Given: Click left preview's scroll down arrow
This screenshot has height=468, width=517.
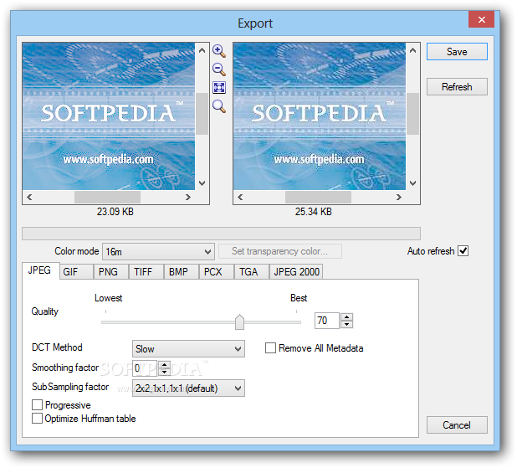Looking at the screenshot, I should (x=202, y=183).
